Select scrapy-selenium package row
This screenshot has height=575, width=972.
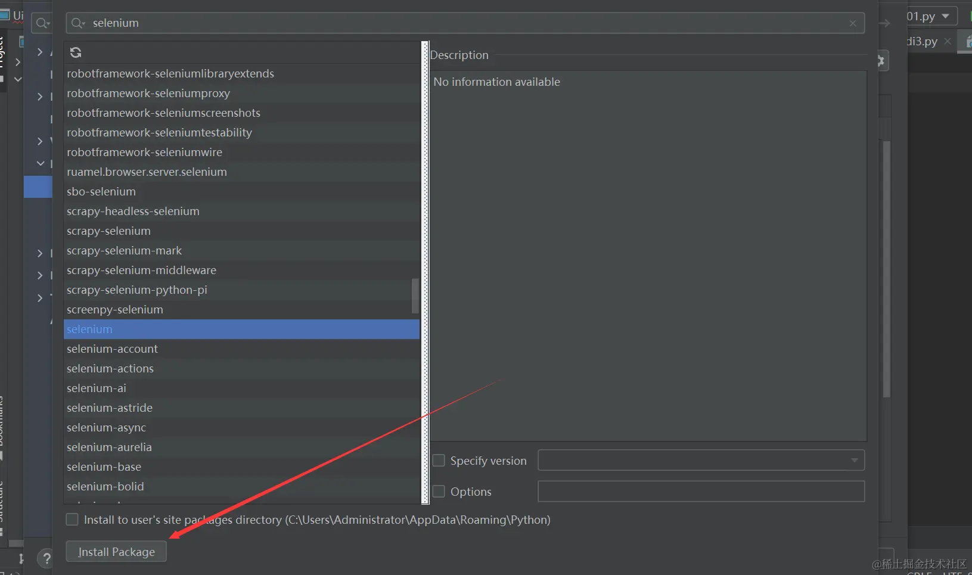pos(241,231)
